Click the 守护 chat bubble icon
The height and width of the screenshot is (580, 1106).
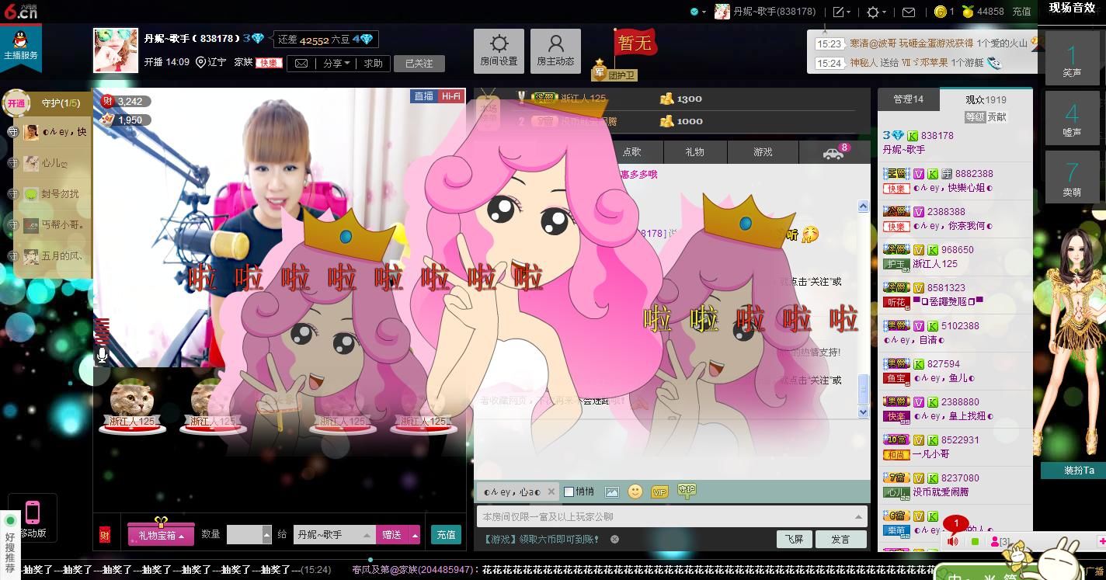687,491
